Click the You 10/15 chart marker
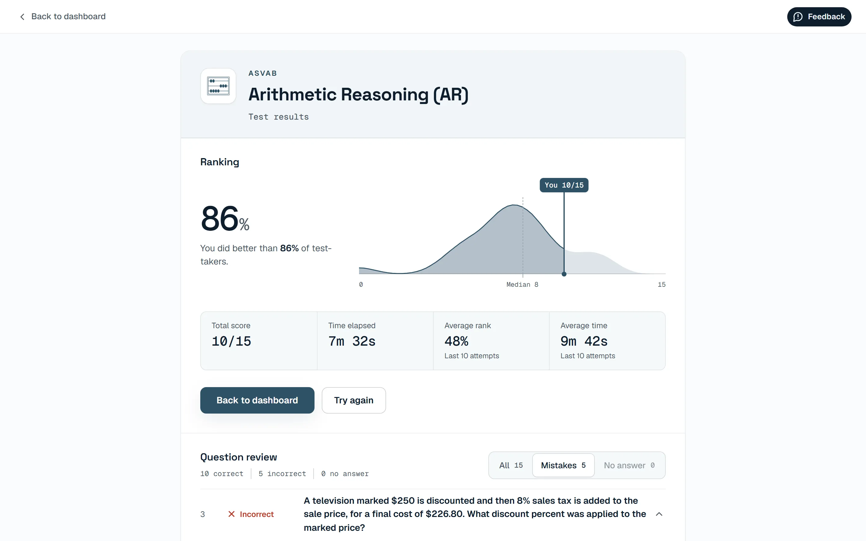 564,185
